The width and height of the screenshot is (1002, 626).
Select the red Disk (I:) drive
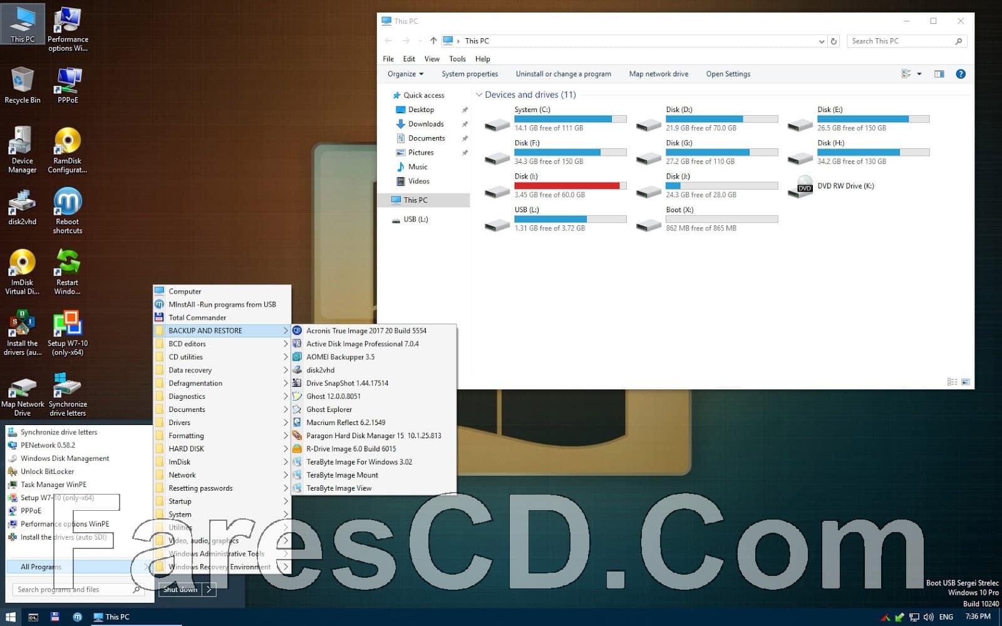pyautogui.click(x=556, y=185)
